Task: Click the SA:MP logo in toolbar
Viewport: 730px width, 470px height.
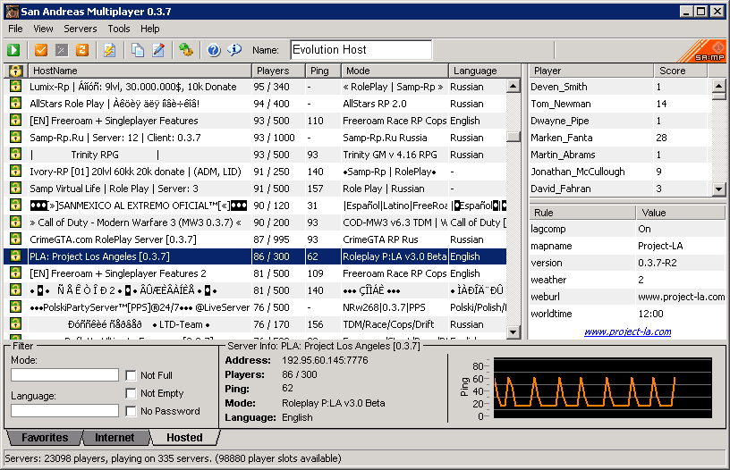Action: click(702, 51)
